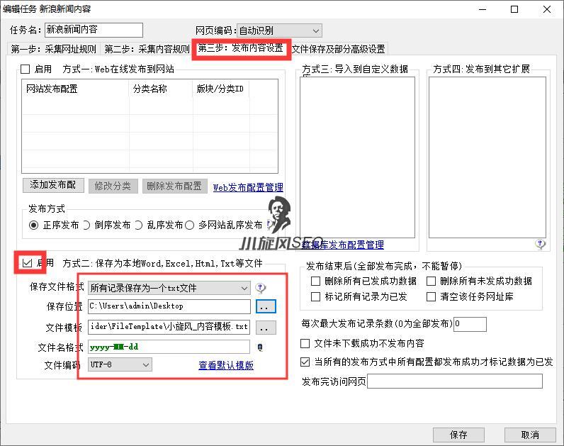Click inside the 方式三 custom database list
The width and height of the screenshot is (564, 446).
click(358, 157)
